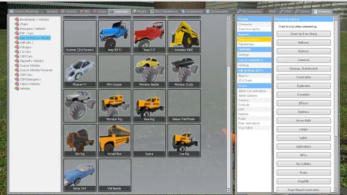Spawn the Komatsu 930E dump truck
347x195 pixels.
point(184,36)
